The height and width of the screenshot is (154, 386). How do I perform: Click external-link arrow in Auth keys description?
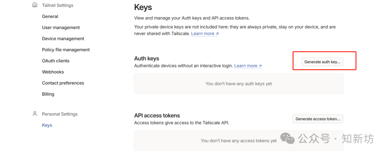click(260, 66)
